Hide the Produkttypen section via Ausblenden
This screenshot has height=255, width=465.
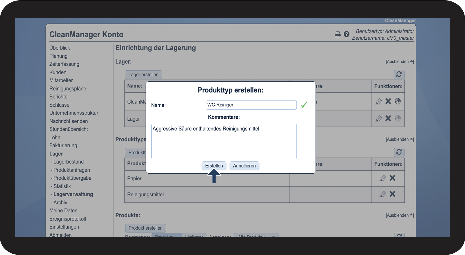click(399, 139)
